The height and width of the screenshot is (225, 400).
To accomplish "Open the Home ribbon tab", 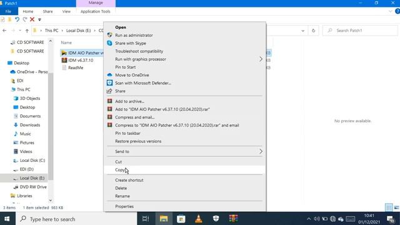I will [27, 11].
